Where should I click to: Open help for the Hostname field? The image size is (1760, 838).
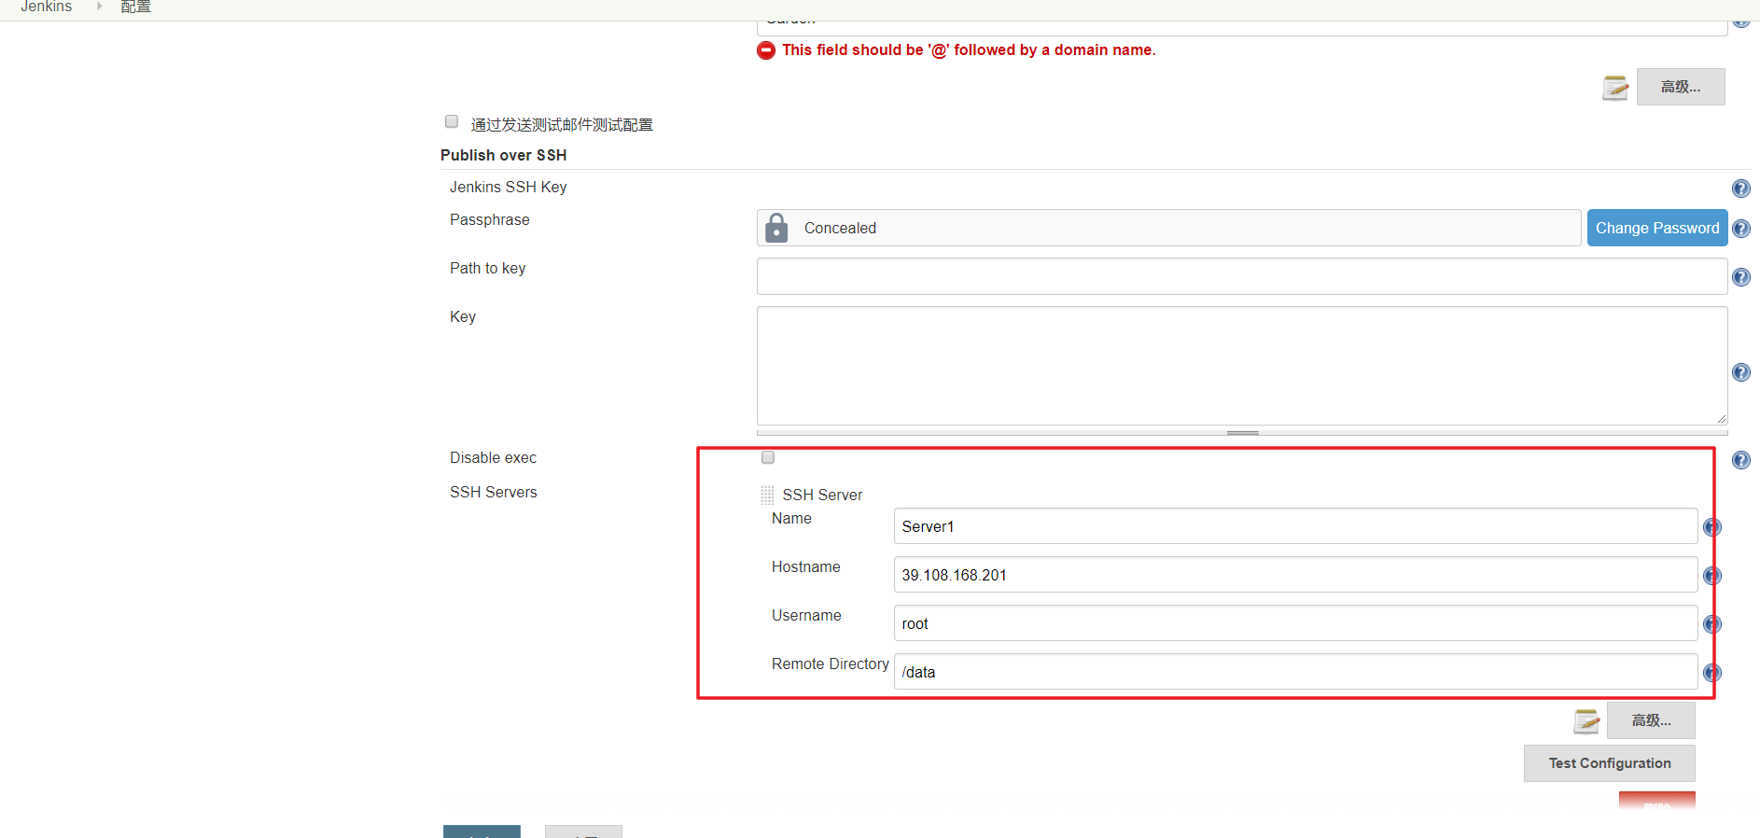(1711, 576)
